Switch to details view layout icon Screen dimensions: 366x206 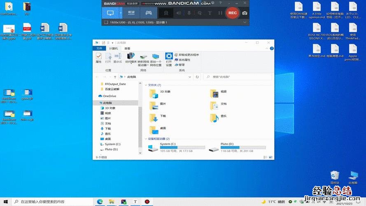(266, 157)
